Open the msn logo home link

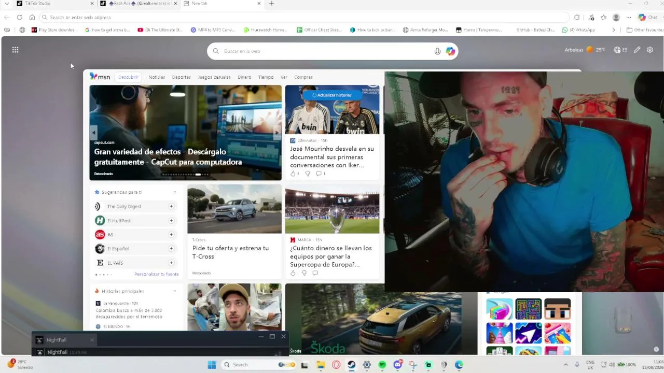(100, 77)
